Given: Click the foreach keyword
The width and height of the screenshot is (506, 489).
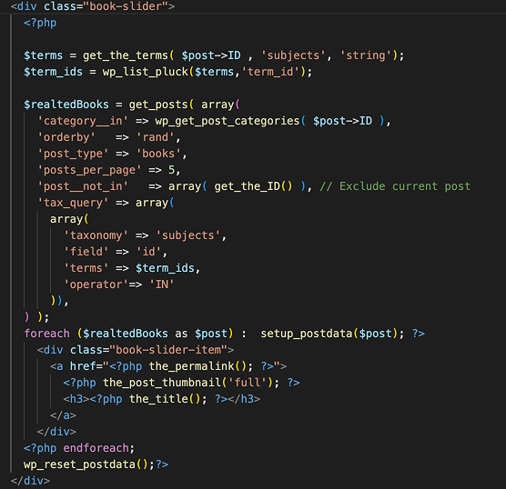Looking at the screenshot, I should 46,334.
